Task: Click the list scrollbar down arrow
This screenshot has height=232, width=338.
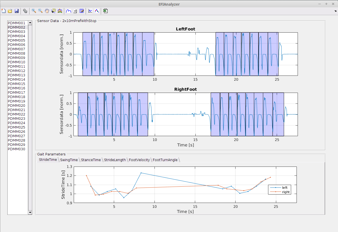Action: pyautogui.click(x=30, y=212)
